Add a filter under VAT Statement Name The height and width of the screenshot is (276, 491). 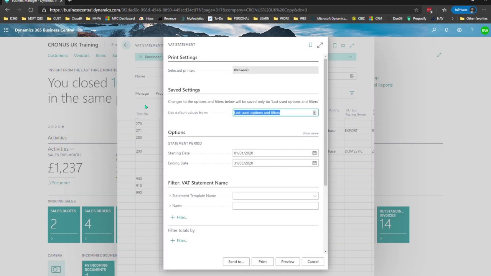(x=179, y=217)
